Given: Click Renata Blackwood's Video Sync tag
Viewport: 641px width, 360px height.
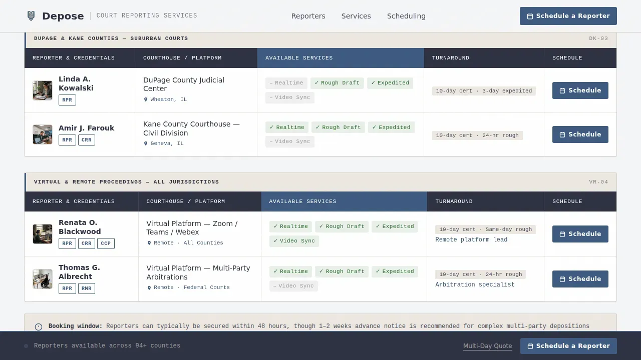Looking at the screenshot, I should click(x=294, y=241).
